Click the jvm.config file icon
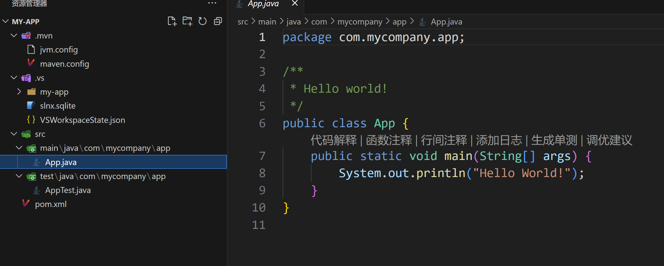This screenshot has width=664, height=266. coord(31,49)
